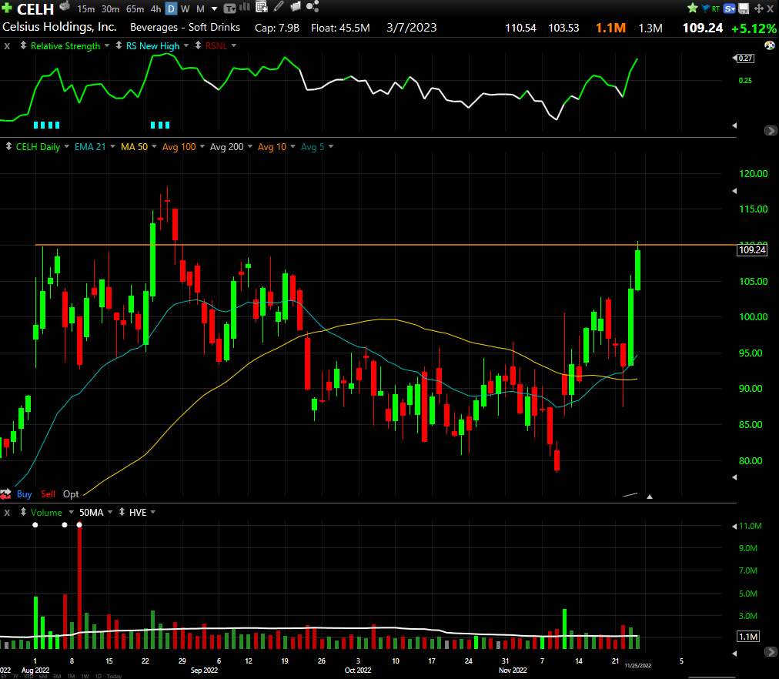Click reorder arrows beside RS New High
The width and height of the screenshot is (779, 679).
[119, 45]
